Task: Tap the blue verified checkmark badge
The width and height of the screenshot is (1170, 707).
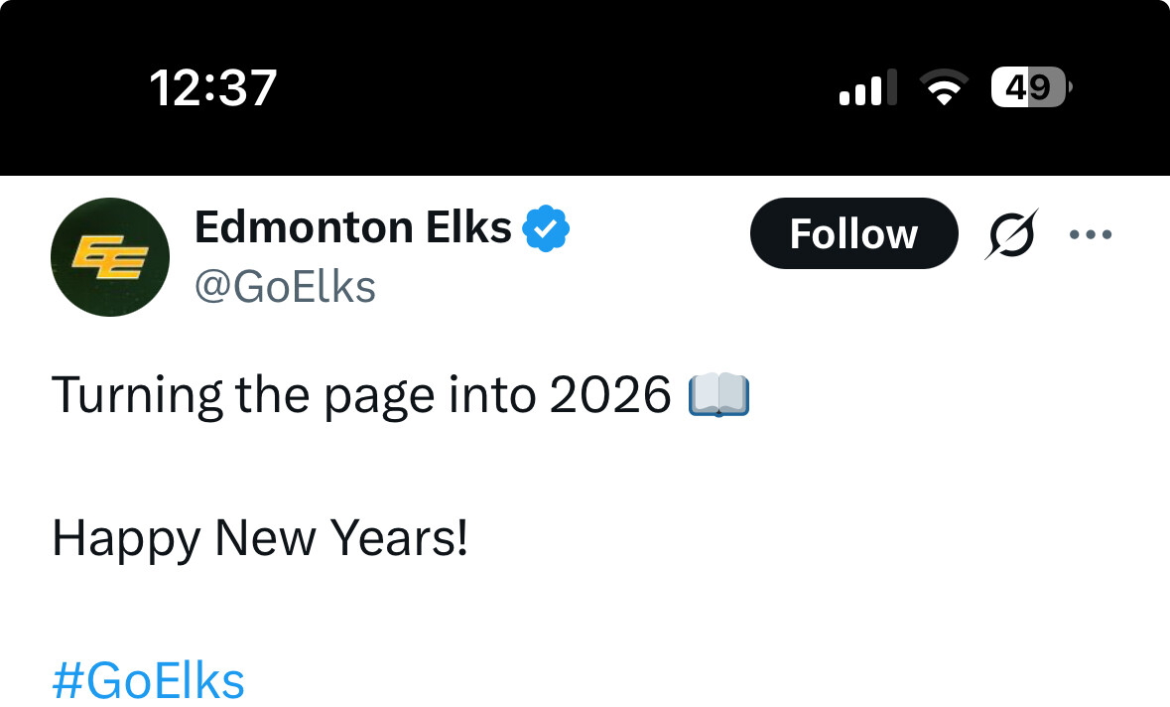Action: point(546,228)
